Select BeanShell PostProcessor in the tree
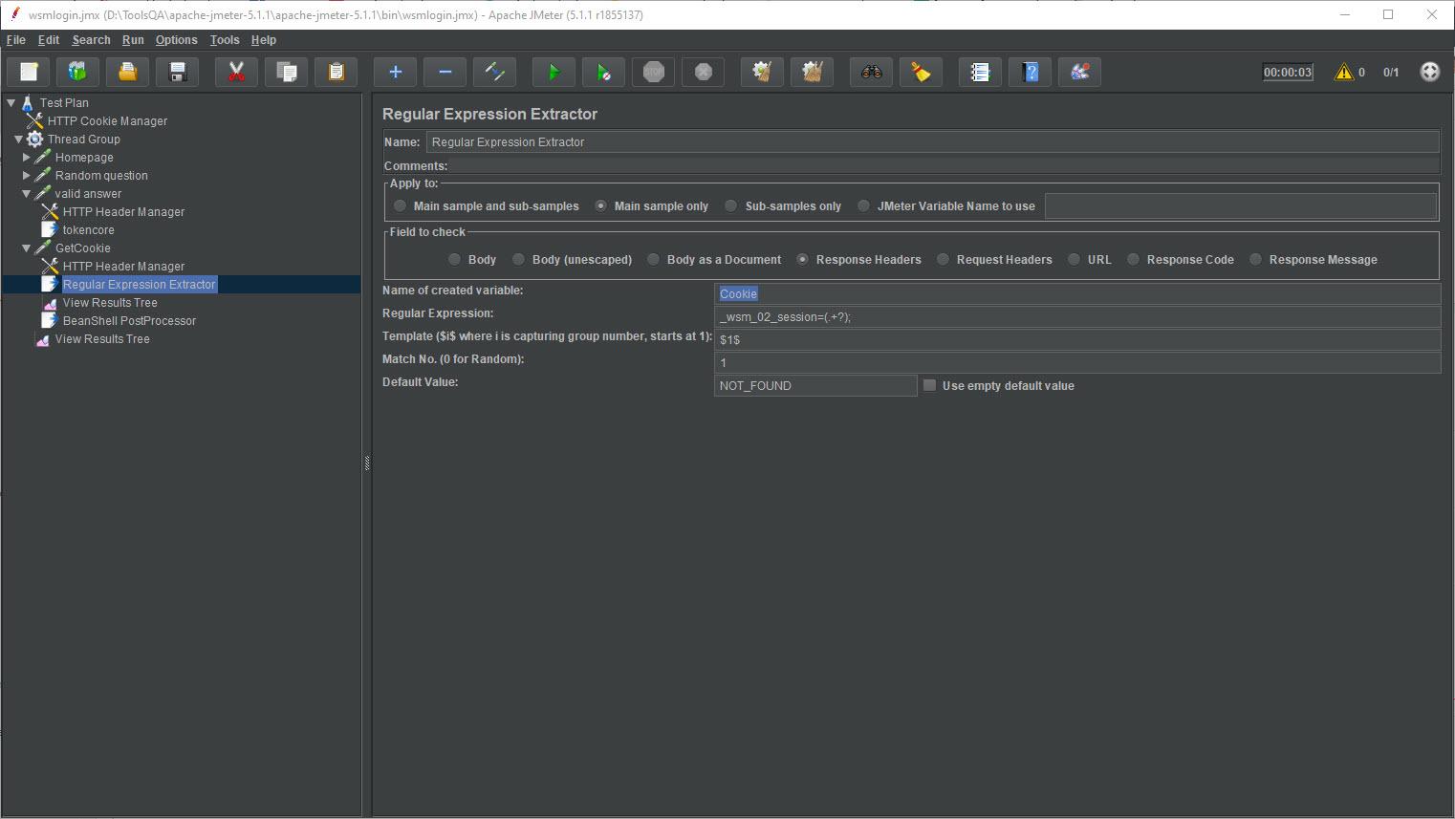The width and height of the screenshot is (1455, 819). pyautogui.click(x=129, y=321)
